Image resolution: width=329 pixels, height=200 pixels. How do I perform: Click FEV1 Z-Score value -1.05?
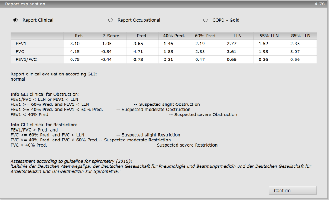tap(106, 44)
